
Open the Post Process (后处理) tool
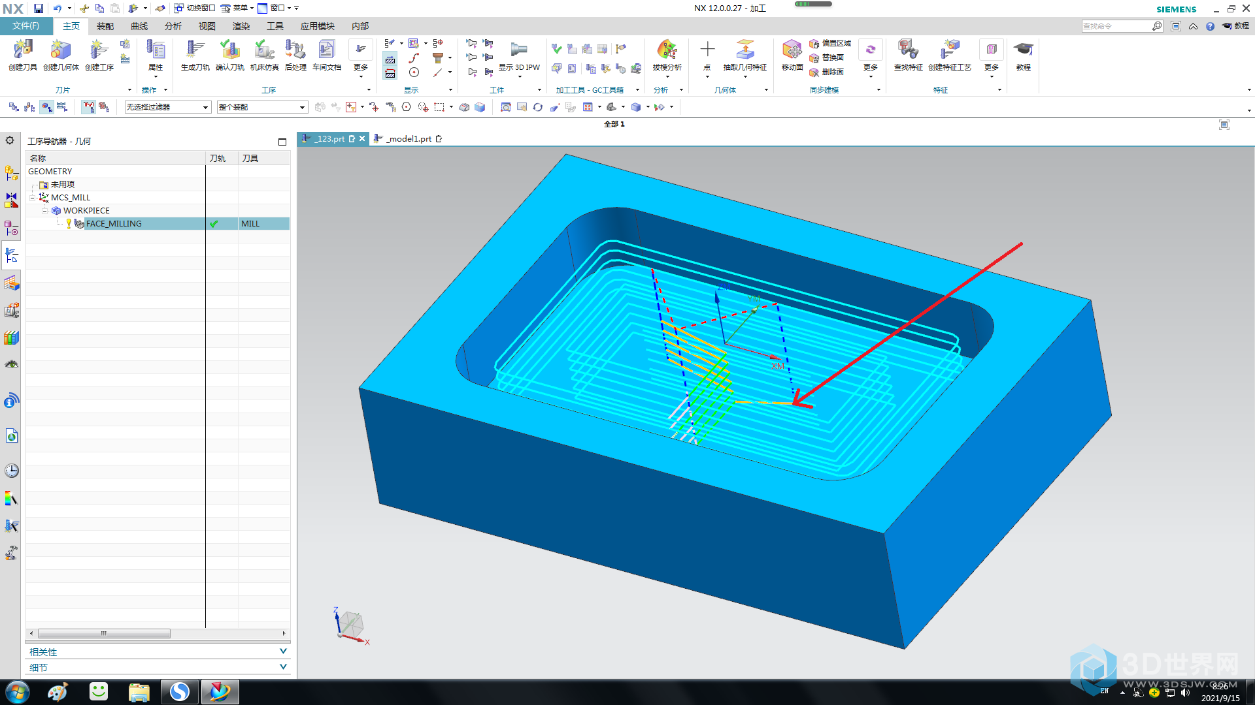tap(295, 55)
